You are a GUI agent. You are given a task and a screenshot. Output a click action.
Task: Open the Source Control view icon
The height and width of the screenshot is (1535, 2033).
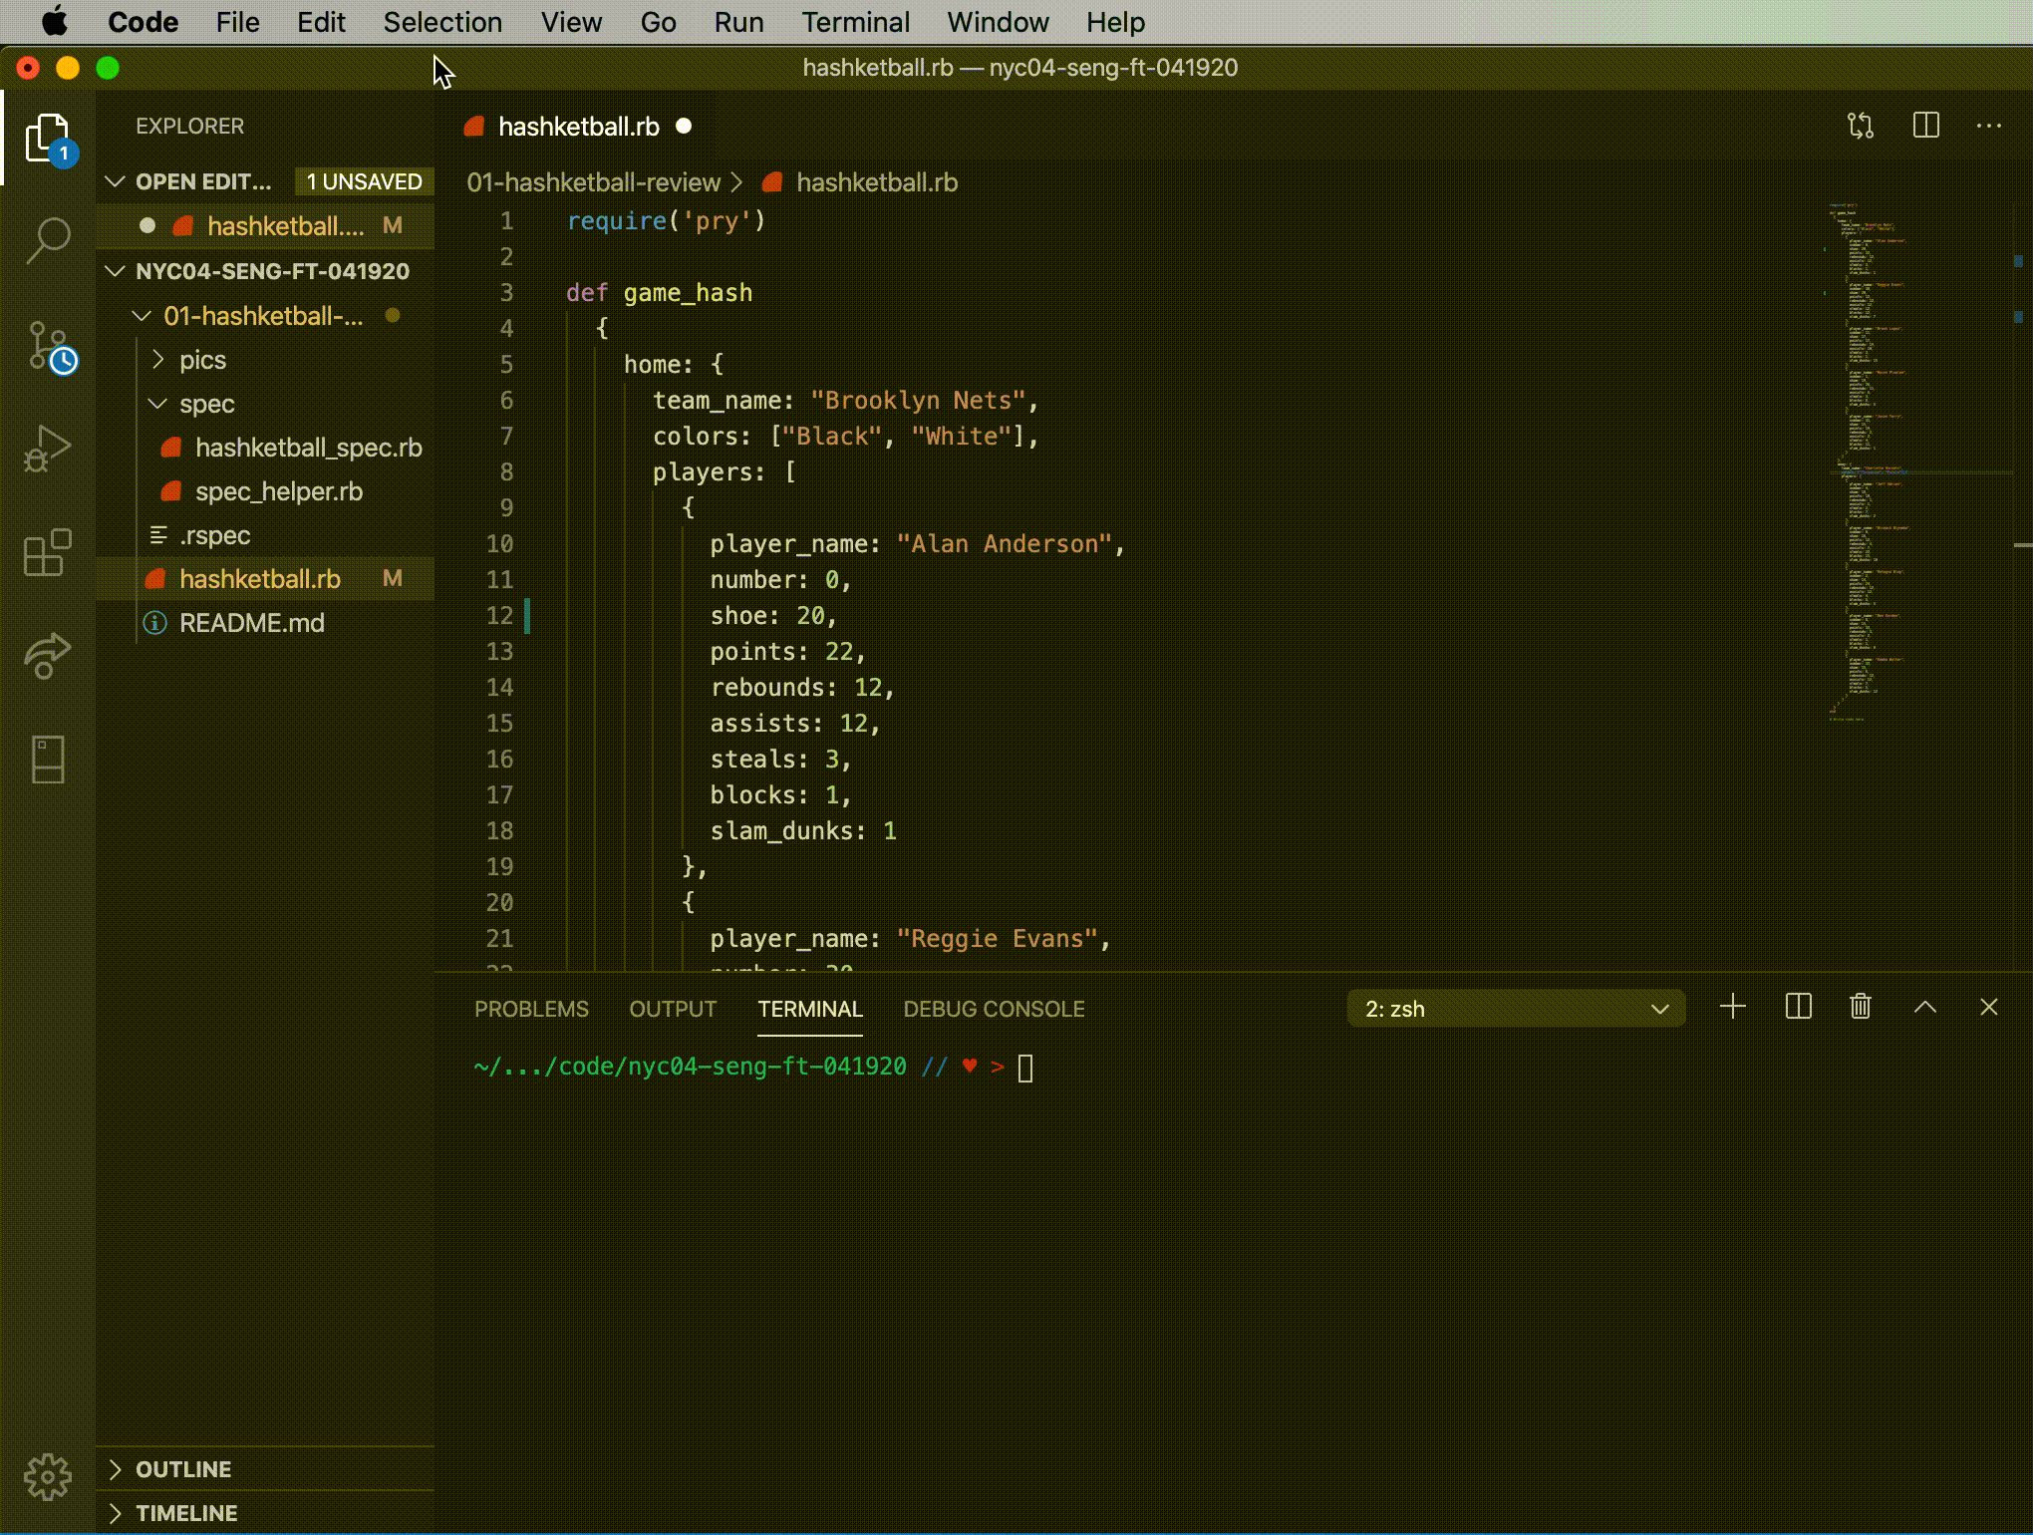pyautogui.click(x=48, y=346)
